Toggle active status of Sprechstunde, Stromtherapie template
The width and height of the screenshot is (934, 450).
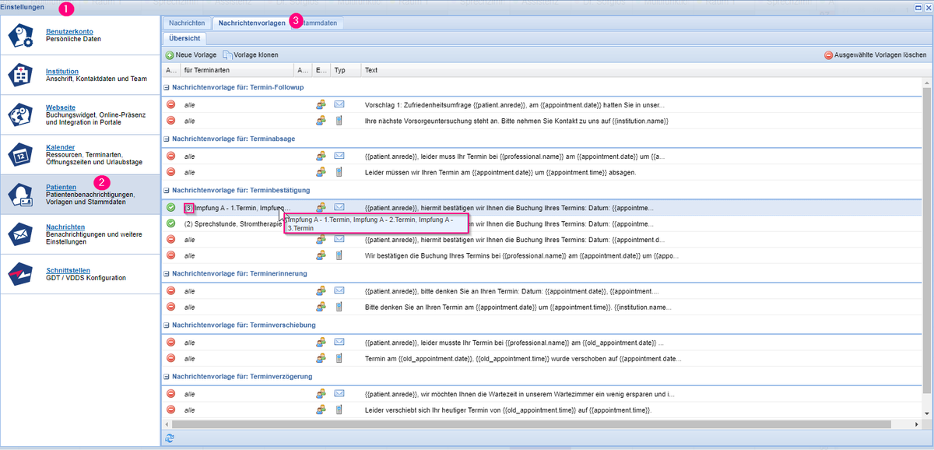point(170,224)
